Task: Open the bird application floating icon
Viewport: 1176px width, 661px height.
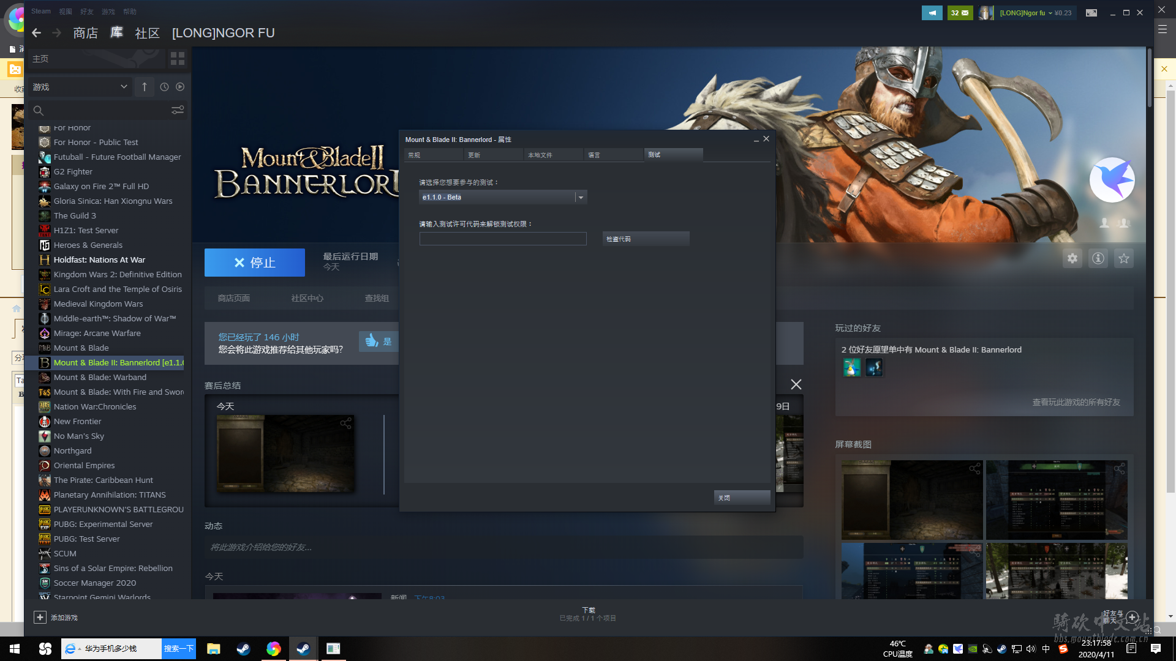Action: point(1112,180)
